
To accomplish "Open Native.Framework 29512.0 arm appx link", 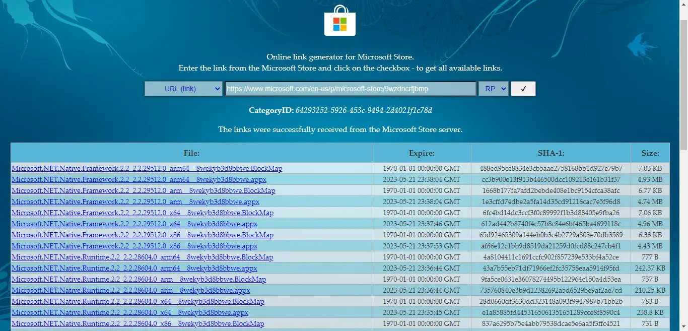I will (135, 202).
